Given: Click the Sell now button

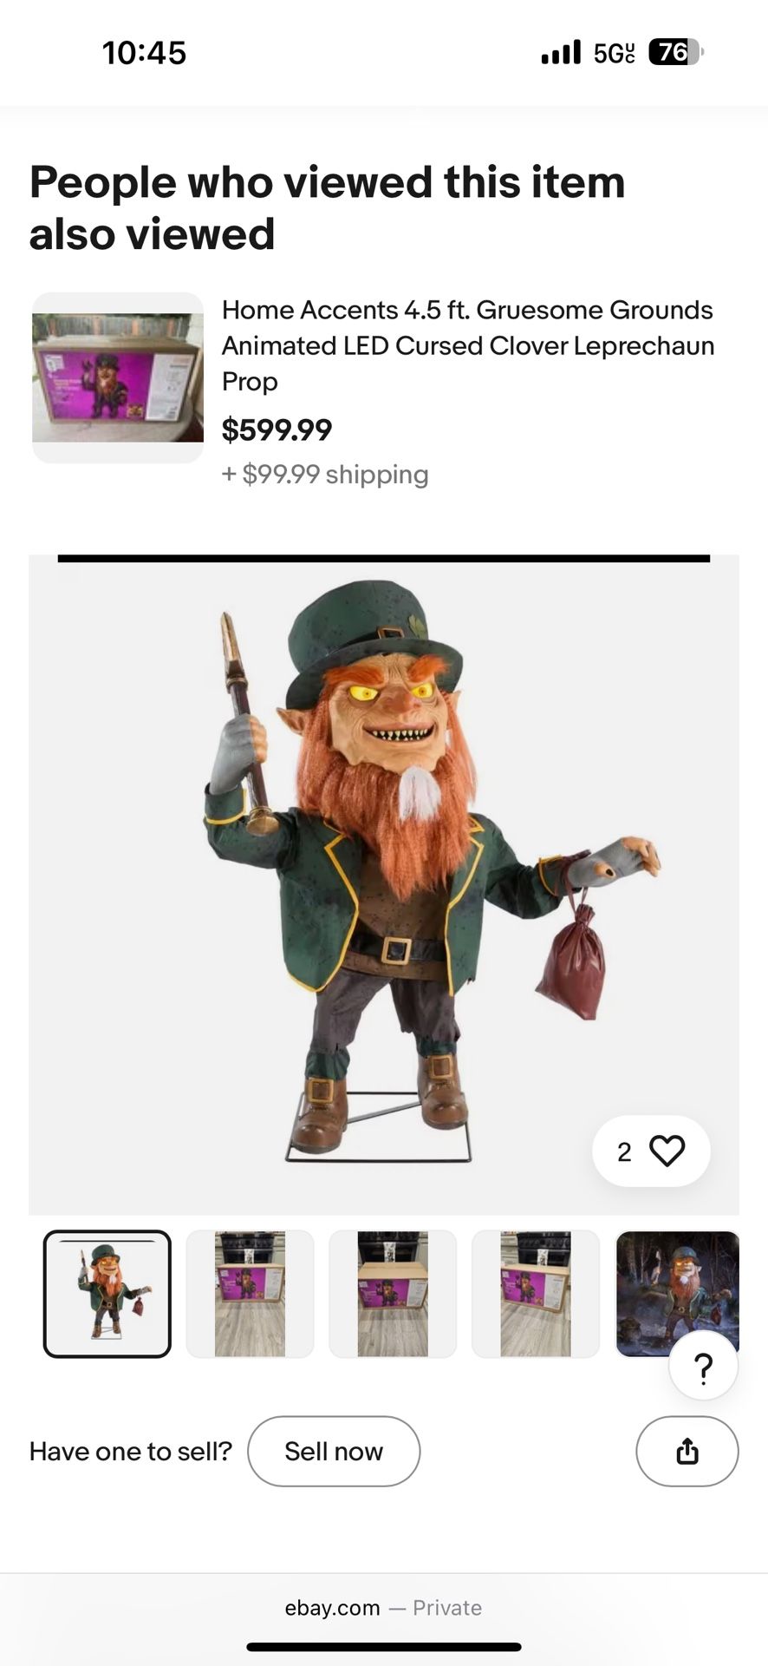Looking at the screenshot, I should tap(334, 1451).
